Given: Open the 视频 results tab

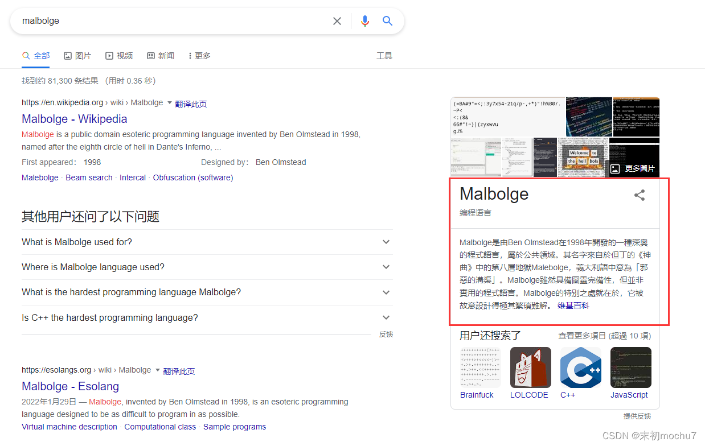Looking at the screenshot, I should tap(119, 55).
